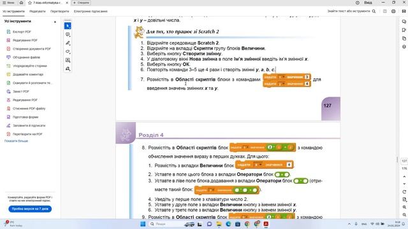Image resolution: width=408 pixels, height=229 pixels.
Task: Click the find text or tools search field
Action: 349,11
